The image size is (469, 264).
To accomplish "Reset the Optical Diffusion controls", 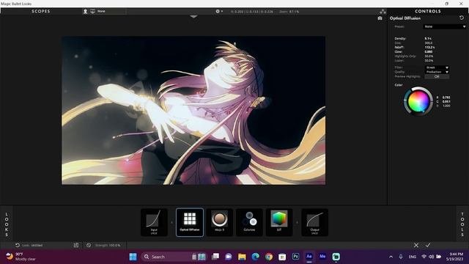I will pos(462,18).
